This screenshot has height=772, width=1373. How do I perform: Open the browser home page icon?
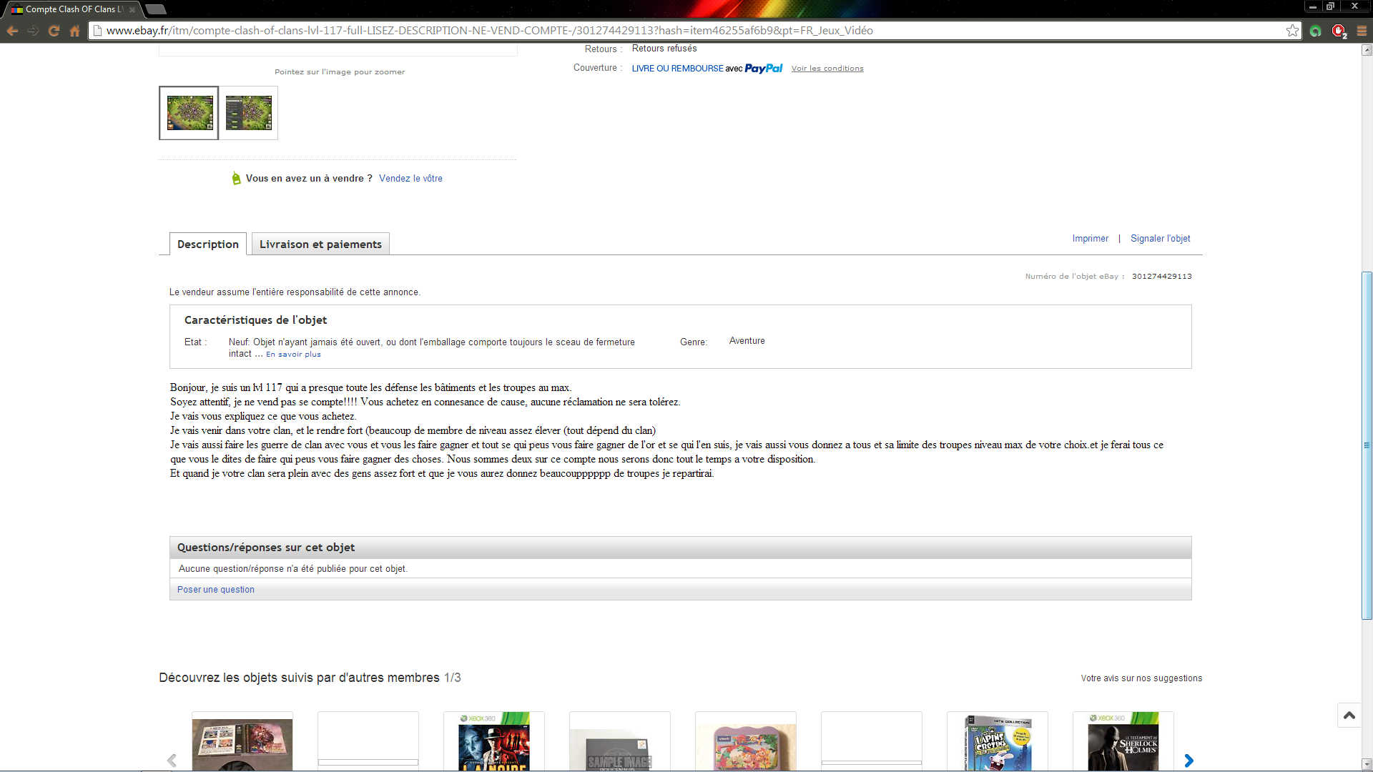click(74, 30)
